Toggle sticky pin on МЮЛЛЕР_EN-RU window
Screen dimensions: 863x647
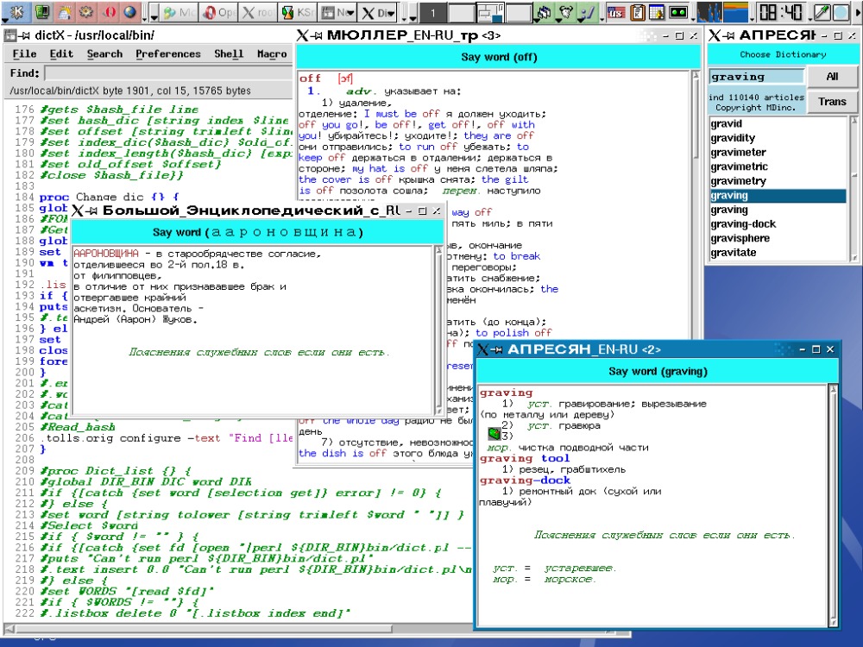point(317,35)
